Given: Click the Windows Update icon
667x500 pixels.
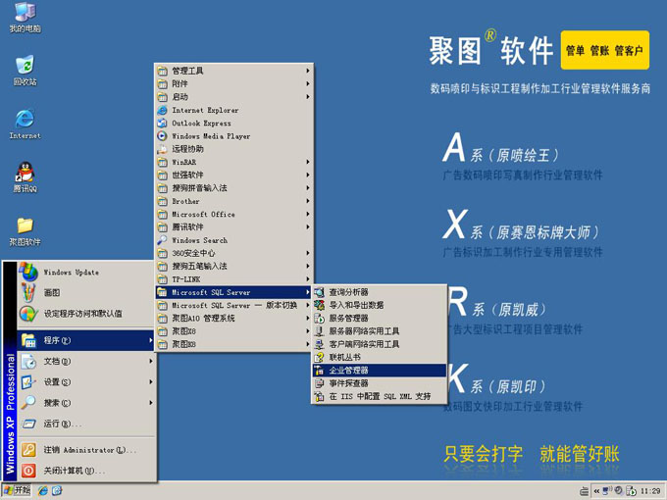Looking at the screenshot, I should tap(28, 273).
